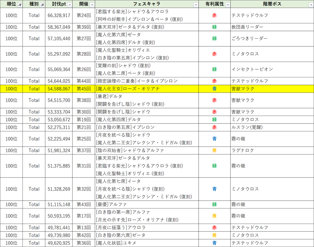
Task: Select [魔人化王女]ローズ・オリアナ cell
Action: click(147, 89)
